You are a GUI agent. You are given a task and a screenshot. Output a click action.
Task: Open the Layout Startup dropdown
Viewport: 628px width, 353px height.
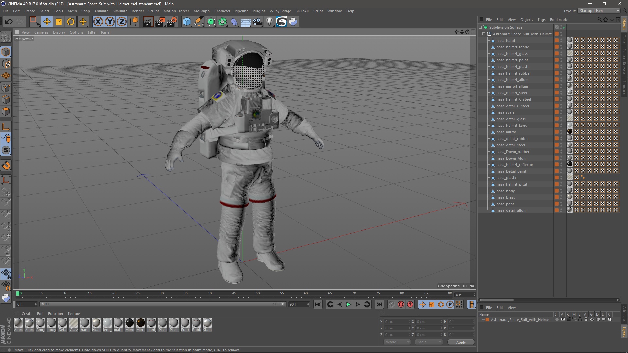coord(599,11)
